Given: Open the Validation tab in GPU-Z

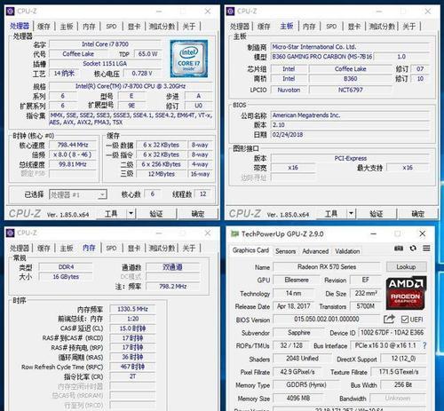Looking at the screenshot, I should click(347, 251).
